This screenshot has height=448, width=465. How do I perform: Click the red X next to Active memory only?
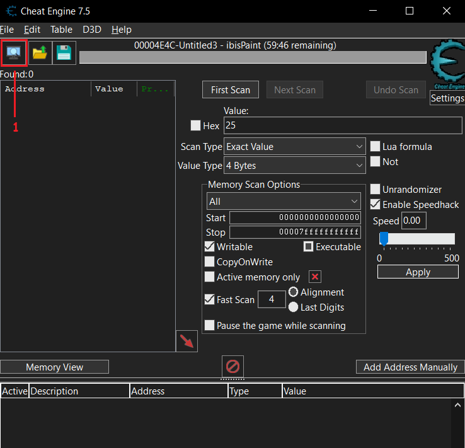click(315, 277)
